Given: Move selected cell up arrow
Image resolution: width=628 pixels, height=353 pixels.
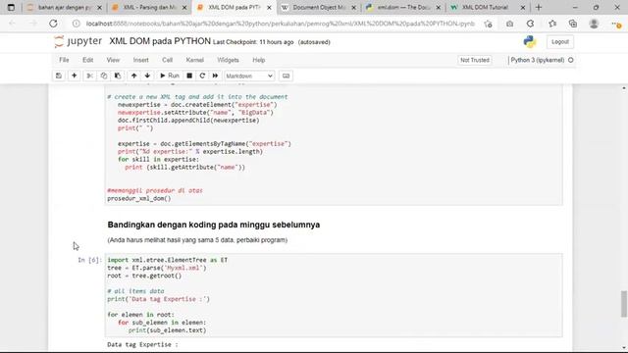Looking at the screenshot, I should (133, 76).
